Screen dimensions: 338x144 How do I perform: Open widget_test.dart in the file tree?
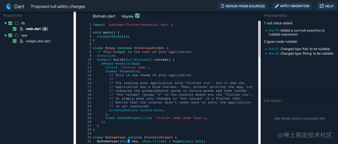coord(38,41)
